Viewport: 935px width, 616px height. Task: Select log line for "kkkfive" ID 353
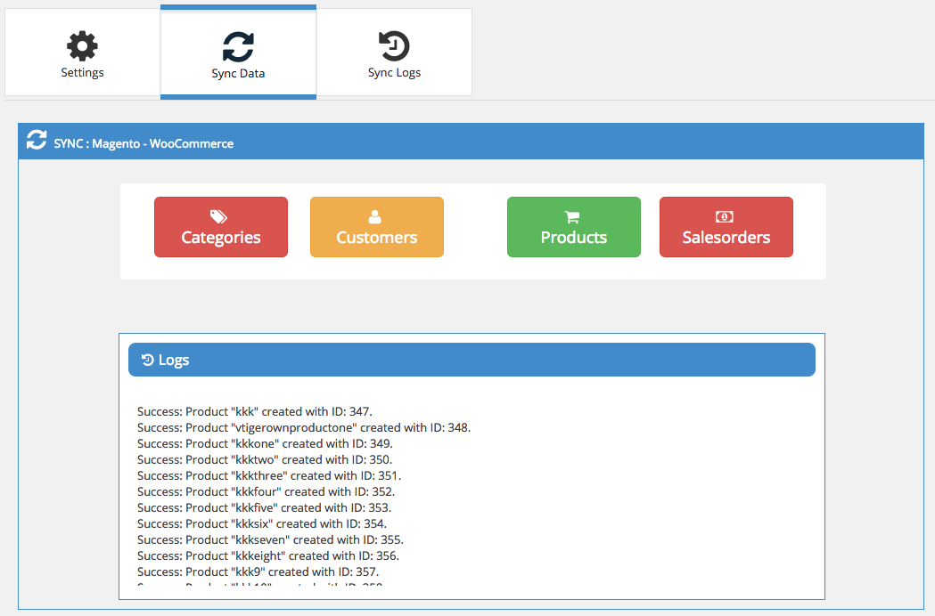pos(264,508)
